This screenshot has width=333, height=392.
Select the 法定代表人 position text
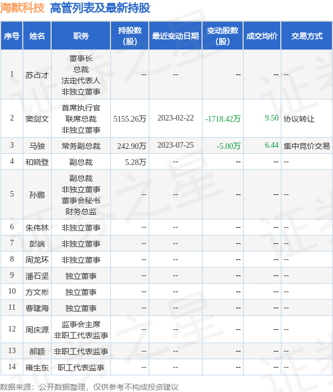[81, 81]
